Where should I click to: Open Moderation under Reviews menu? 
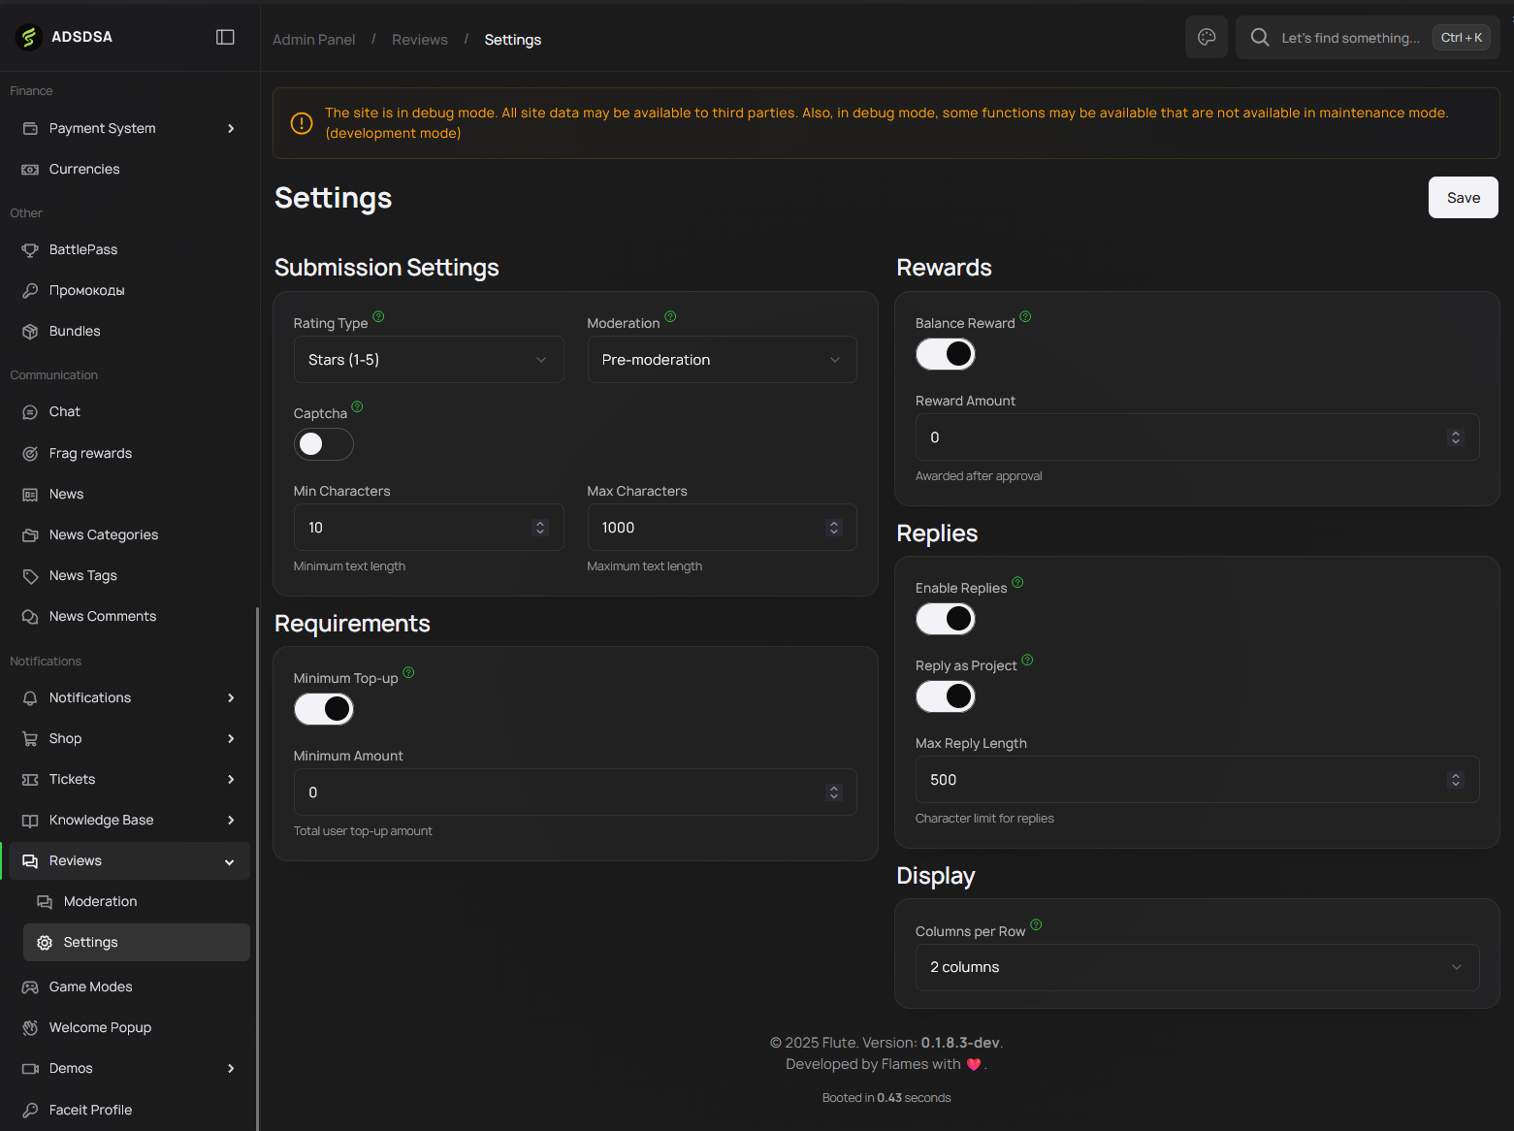point(100,902)
